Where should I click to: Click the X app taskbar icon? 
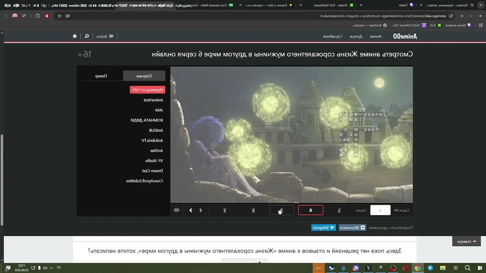click(x=368, y=268)
